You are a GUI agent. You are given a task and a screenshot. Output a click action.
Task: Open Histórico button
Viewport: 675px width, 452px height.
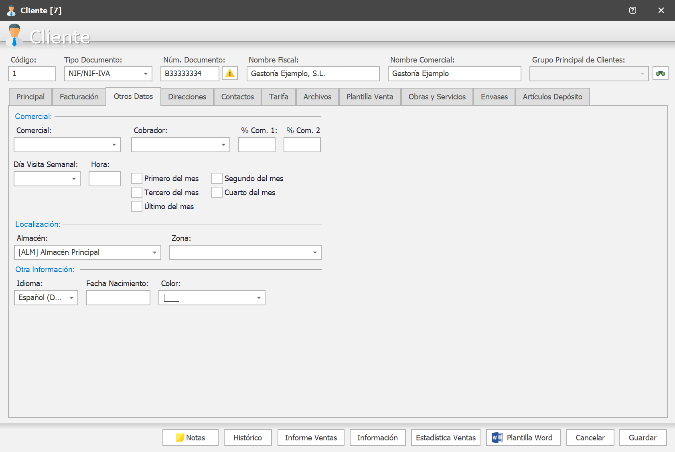[247, 438]
